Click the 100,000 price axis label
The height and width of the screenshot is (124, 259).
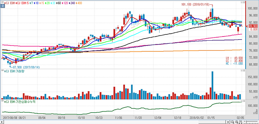pyautogui.click(x=253, y=8)
